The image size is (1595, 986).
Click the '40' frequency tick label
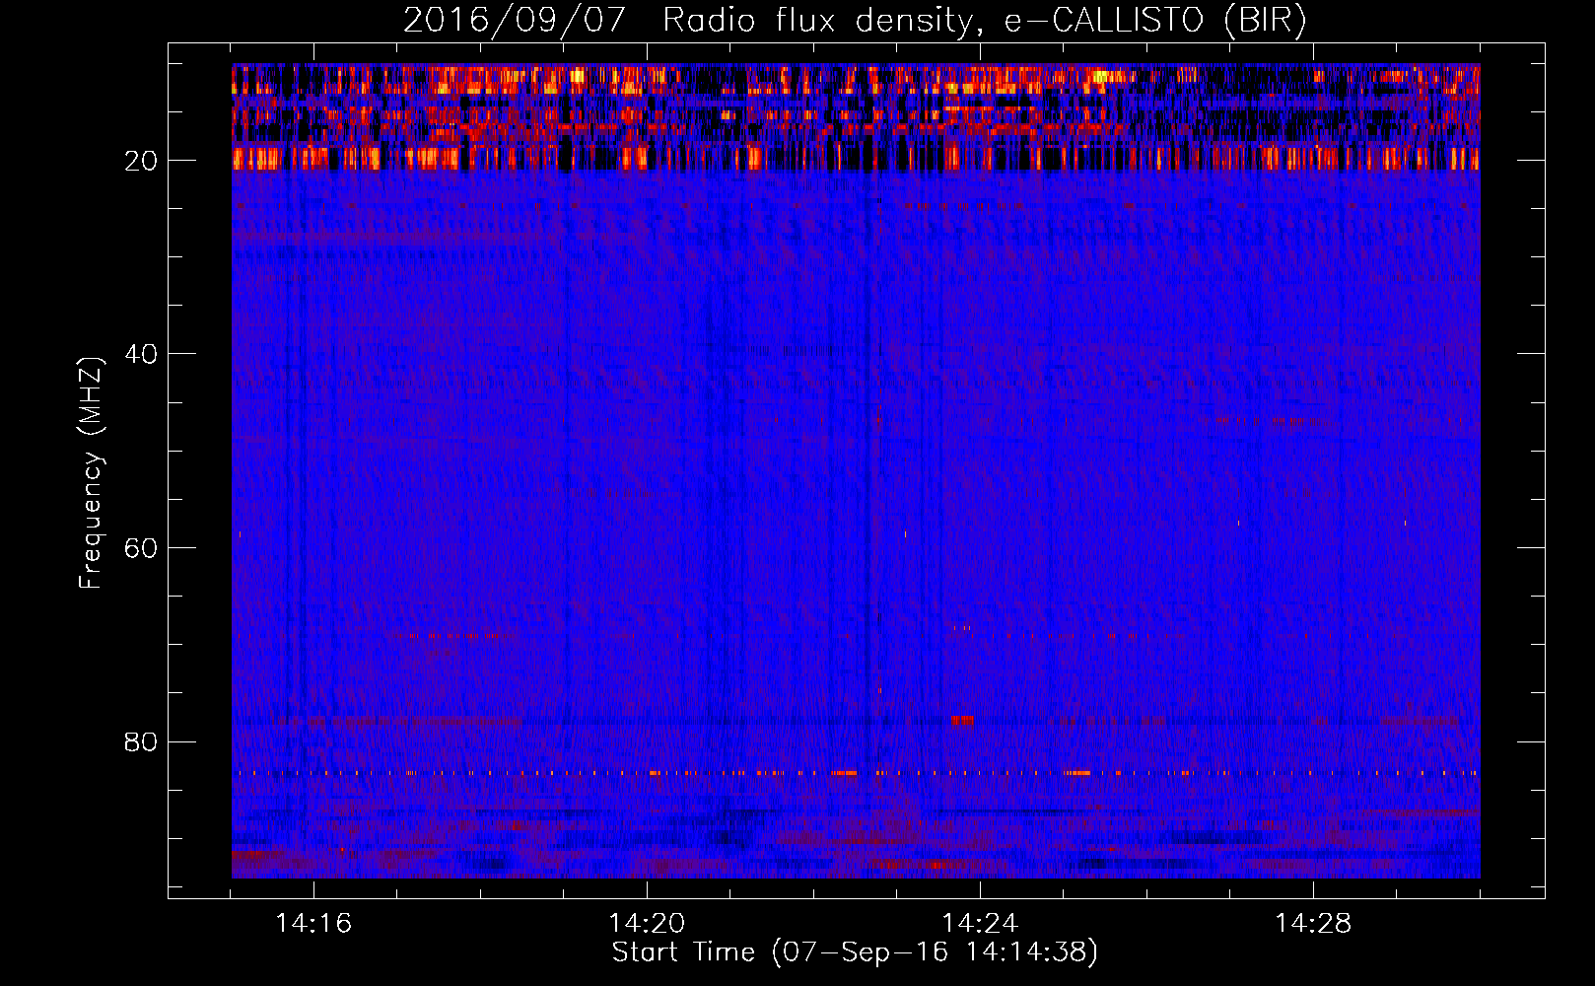pos(142,354)
